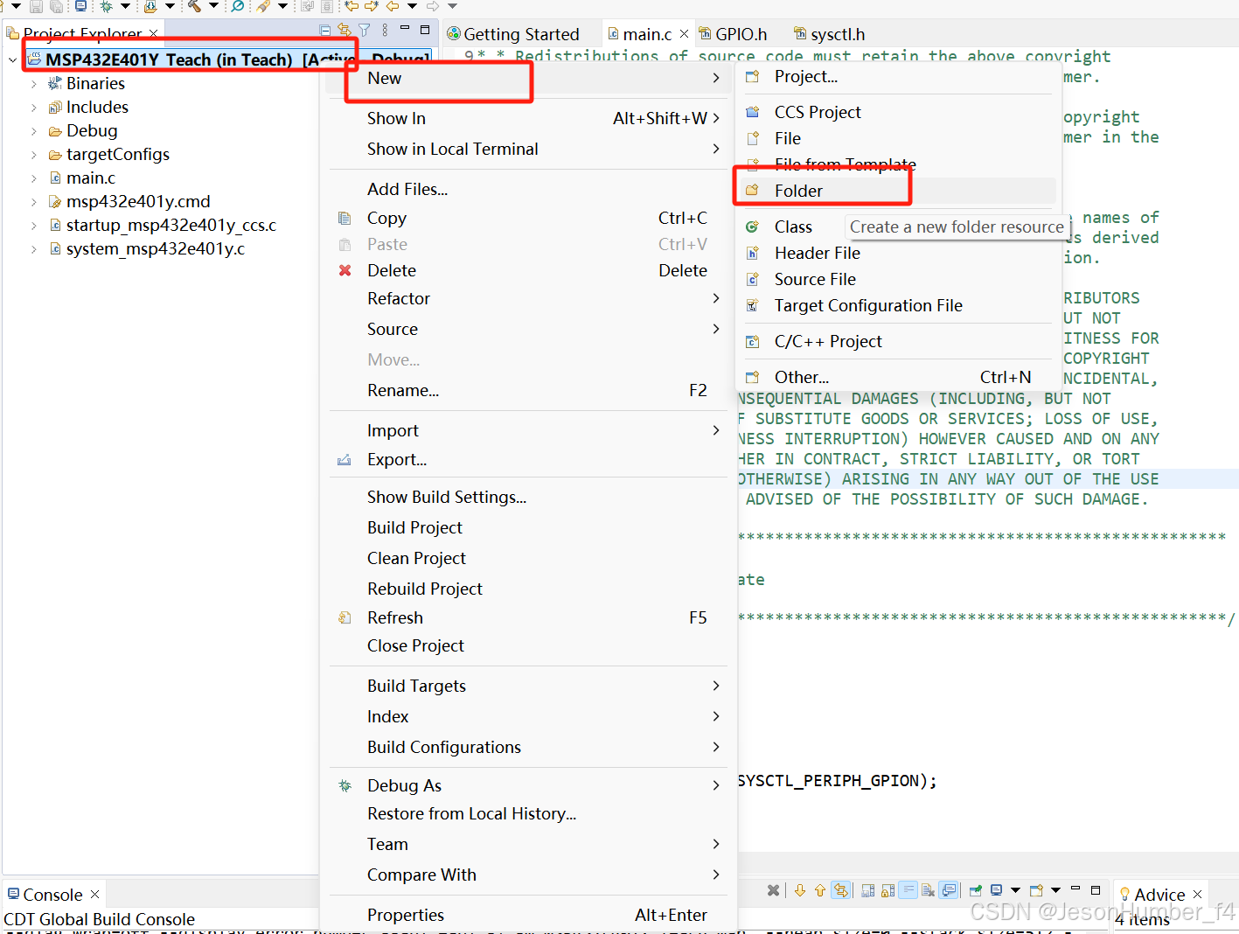Collapse All items in Project Explorer
The height and width of the screenshot is (934, 1239).
[x=324, y=31]
